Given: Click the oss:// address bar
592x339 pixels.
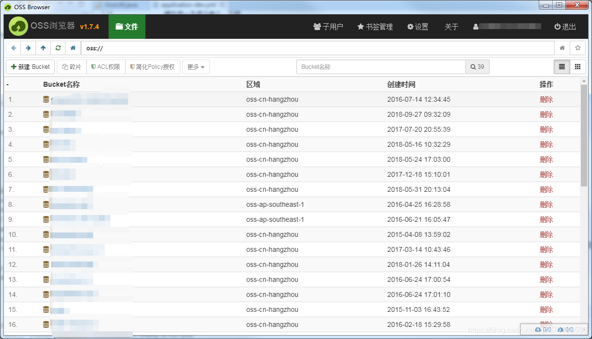Looking at the screenshot, I should [x=318, y=48].
